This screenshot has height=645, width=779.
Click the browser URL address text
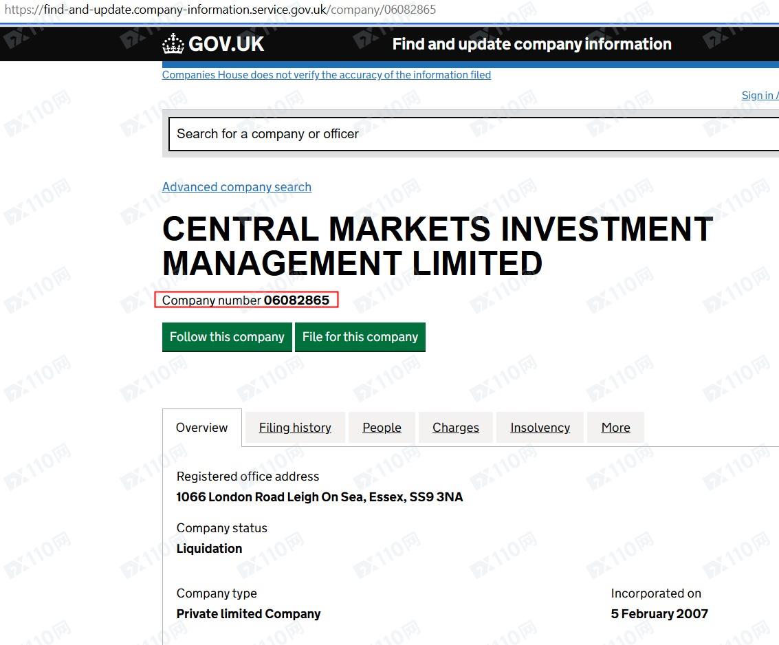pyautogui.click(x=220, y=10)
